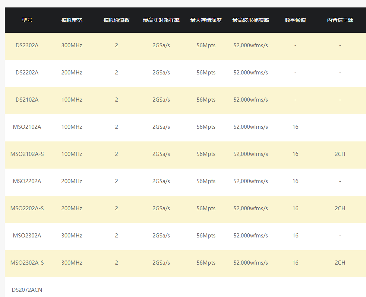Click 300MHz bandwidth in MSO2302A row
Viewport: 366px width, 297px height.
click(72, 236)
